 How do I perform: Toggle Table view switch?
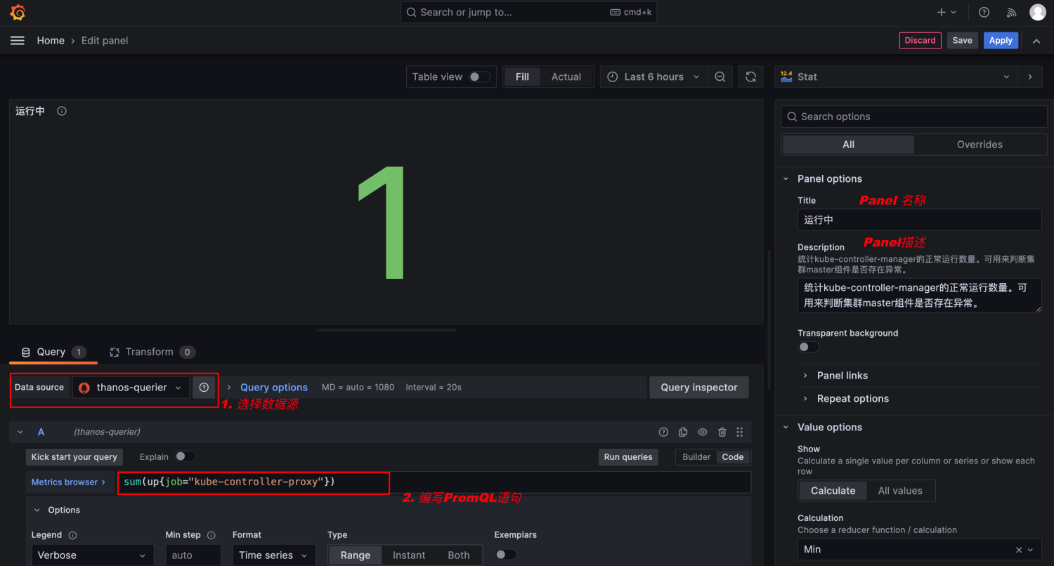pyautogui.click(x=480, y=77)
